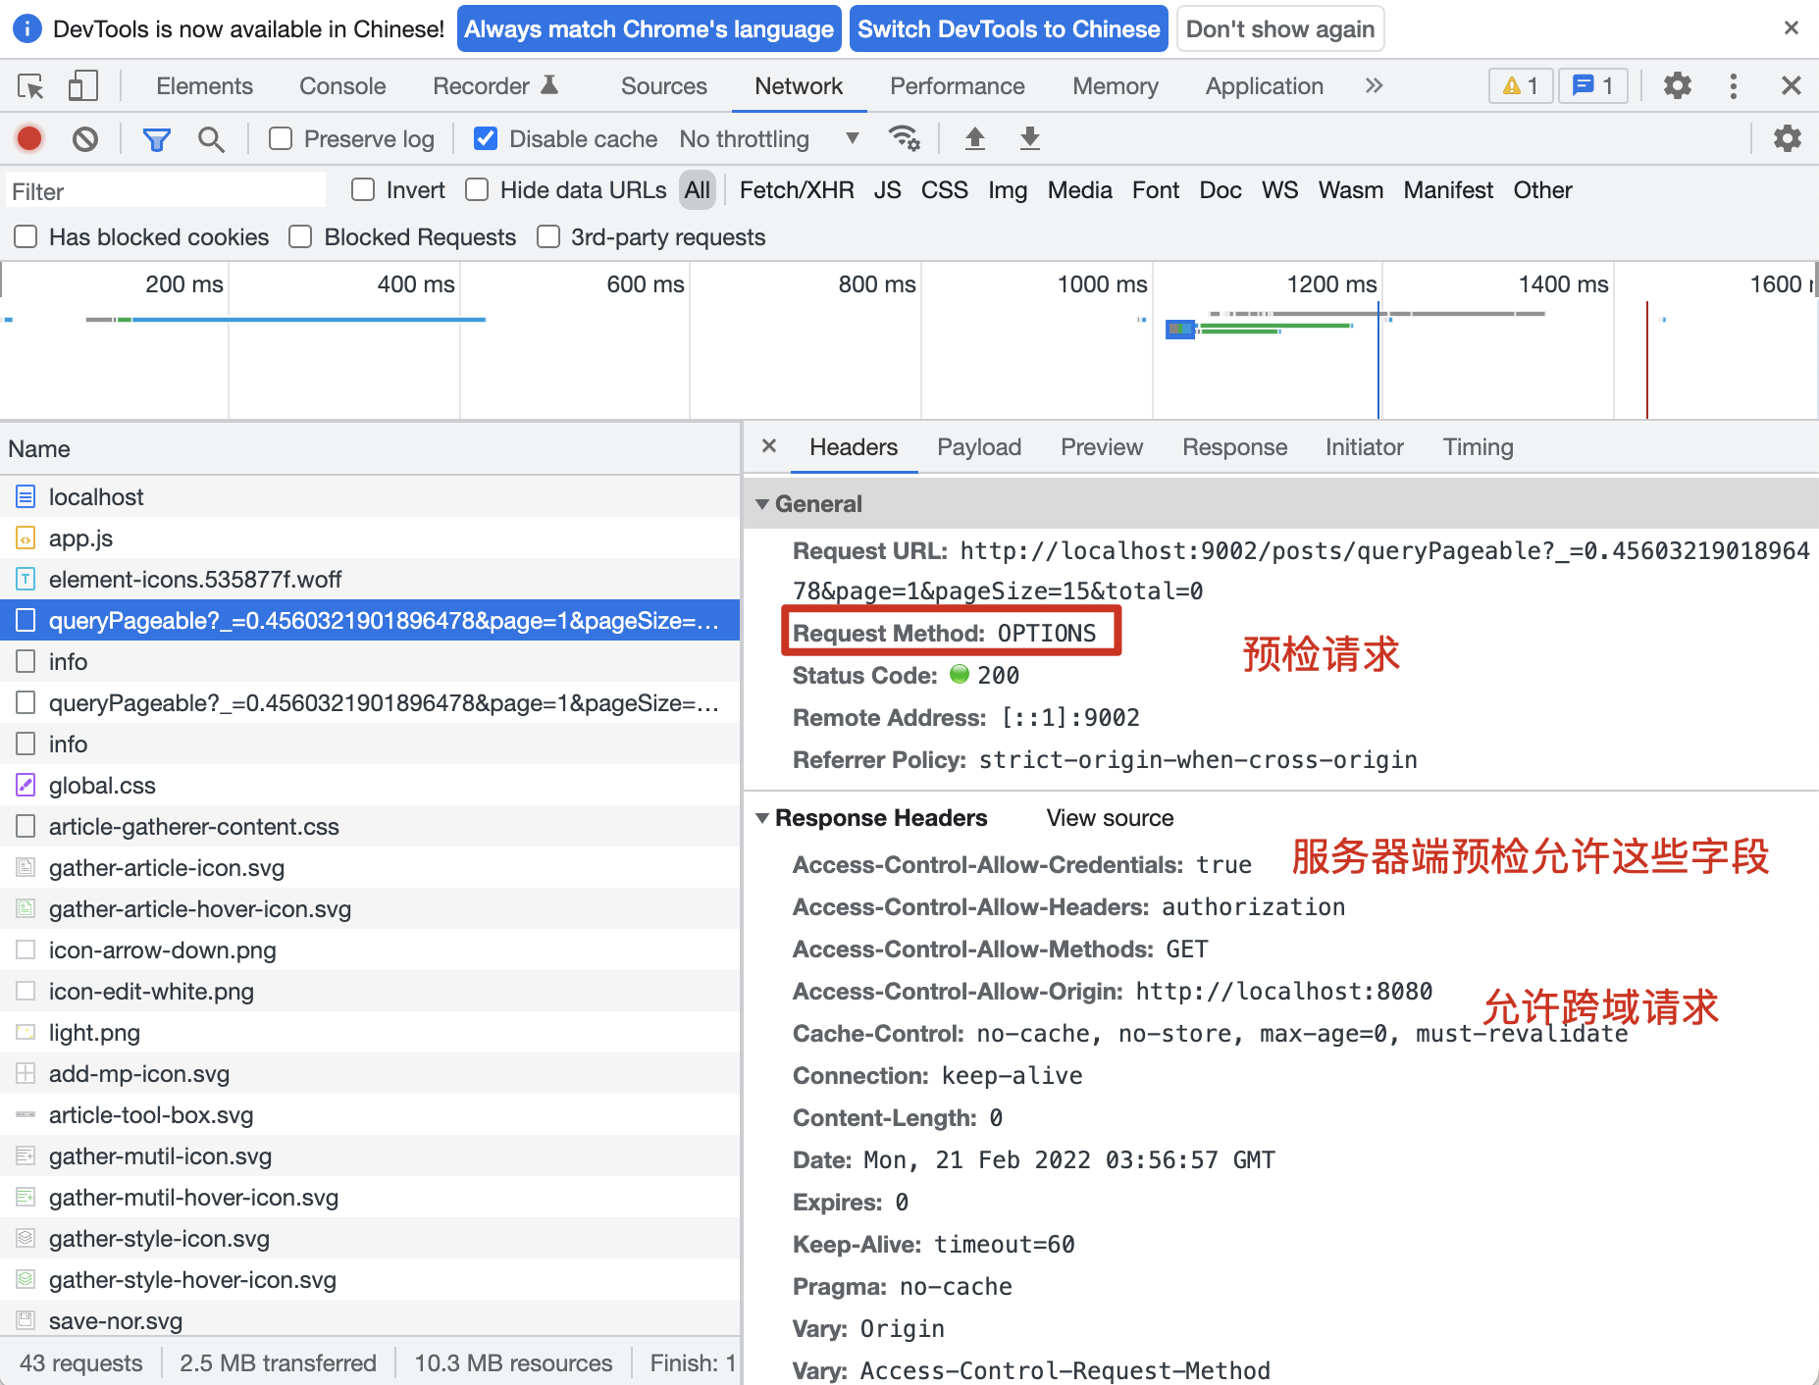The height and width of the screenshot is (1385, 1819).
Task: Click Don't show again button
Action: (x=1280, y=29)
